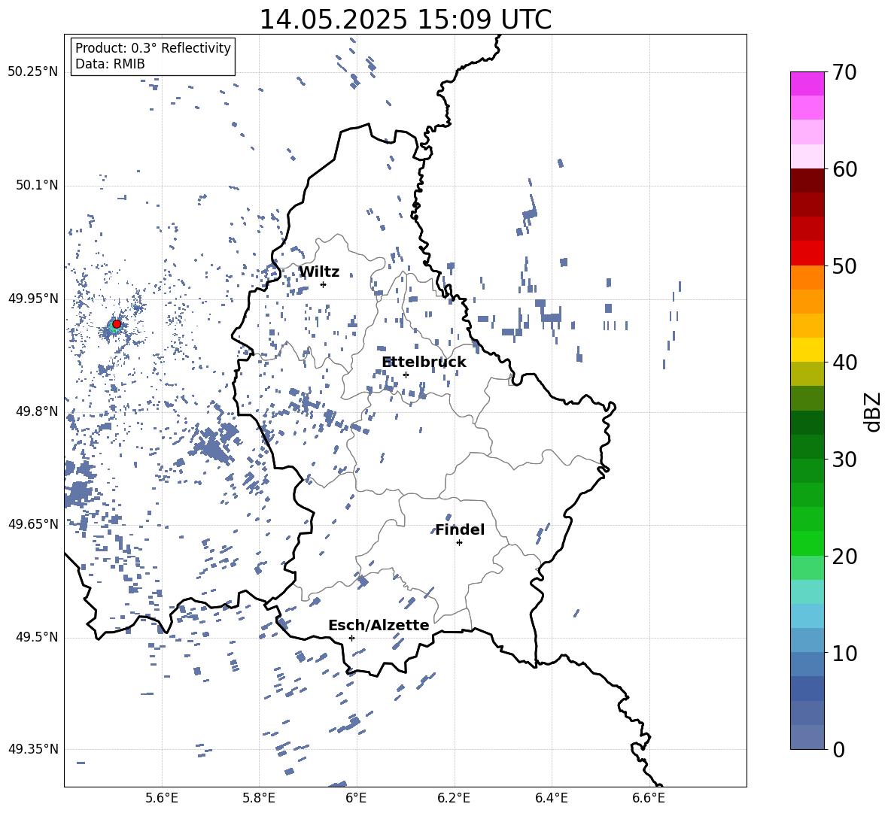Click latitude label 49.35°N

(x=33, y=749)
